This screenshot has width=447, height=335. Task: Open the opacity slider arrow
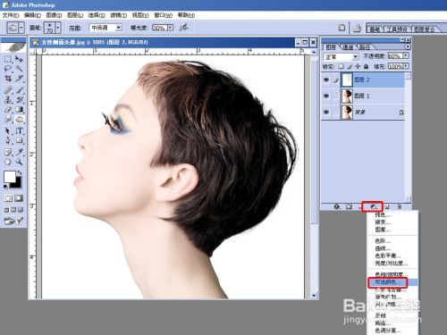[x=406, y=55]
